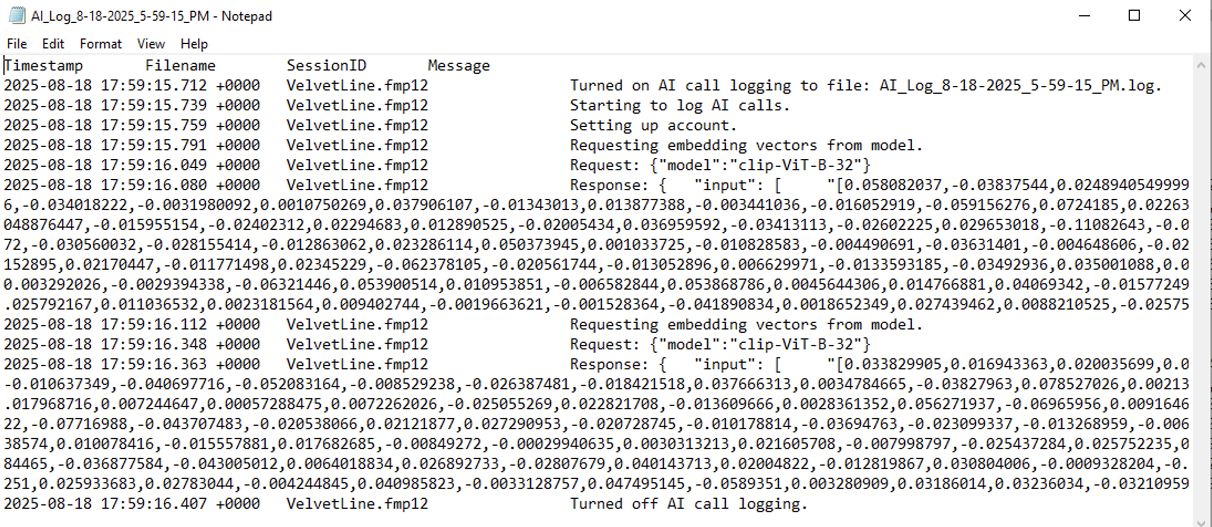The image size is (1212, 527).
Task: Close the AI_Log Notepad window
Action: [x=1184, y=15]
